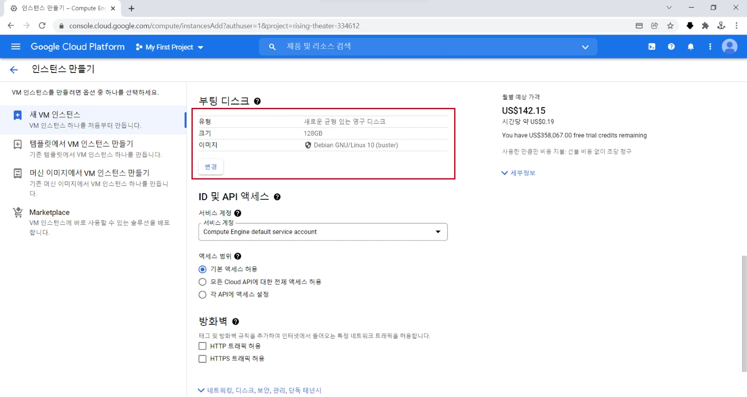Reload the page

(42, 26)
